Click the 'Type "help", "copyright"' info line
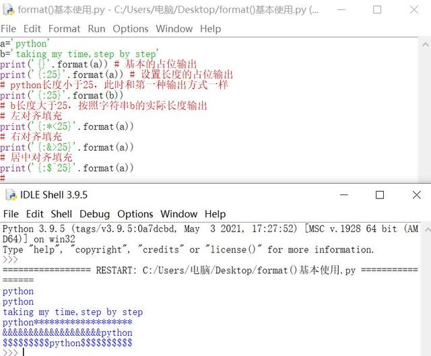The width and height of the screenshot is (431, 356). point(189,250)
